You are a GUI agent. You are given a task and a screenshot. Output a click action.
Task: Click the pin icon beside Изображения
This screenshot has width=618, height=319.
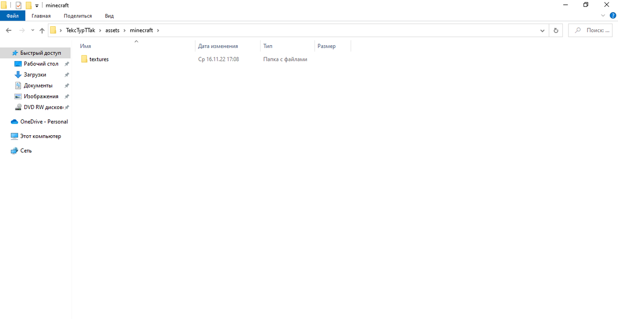66,96
